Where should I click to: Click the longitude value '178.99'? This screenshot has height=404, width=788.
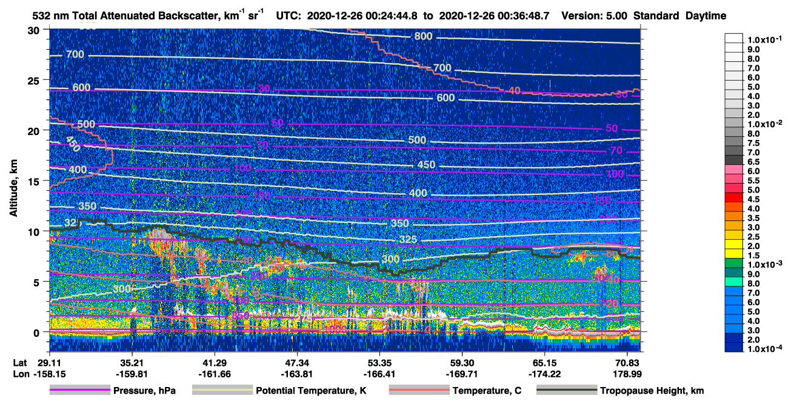[627, 374]
